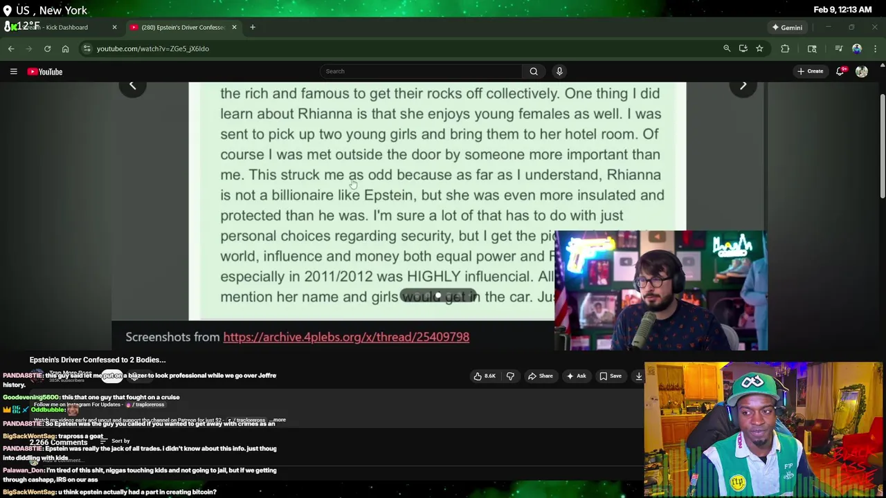Go back using the browser back arrow
This screenshot has width=886, height=498.
[x=11, y=48]
